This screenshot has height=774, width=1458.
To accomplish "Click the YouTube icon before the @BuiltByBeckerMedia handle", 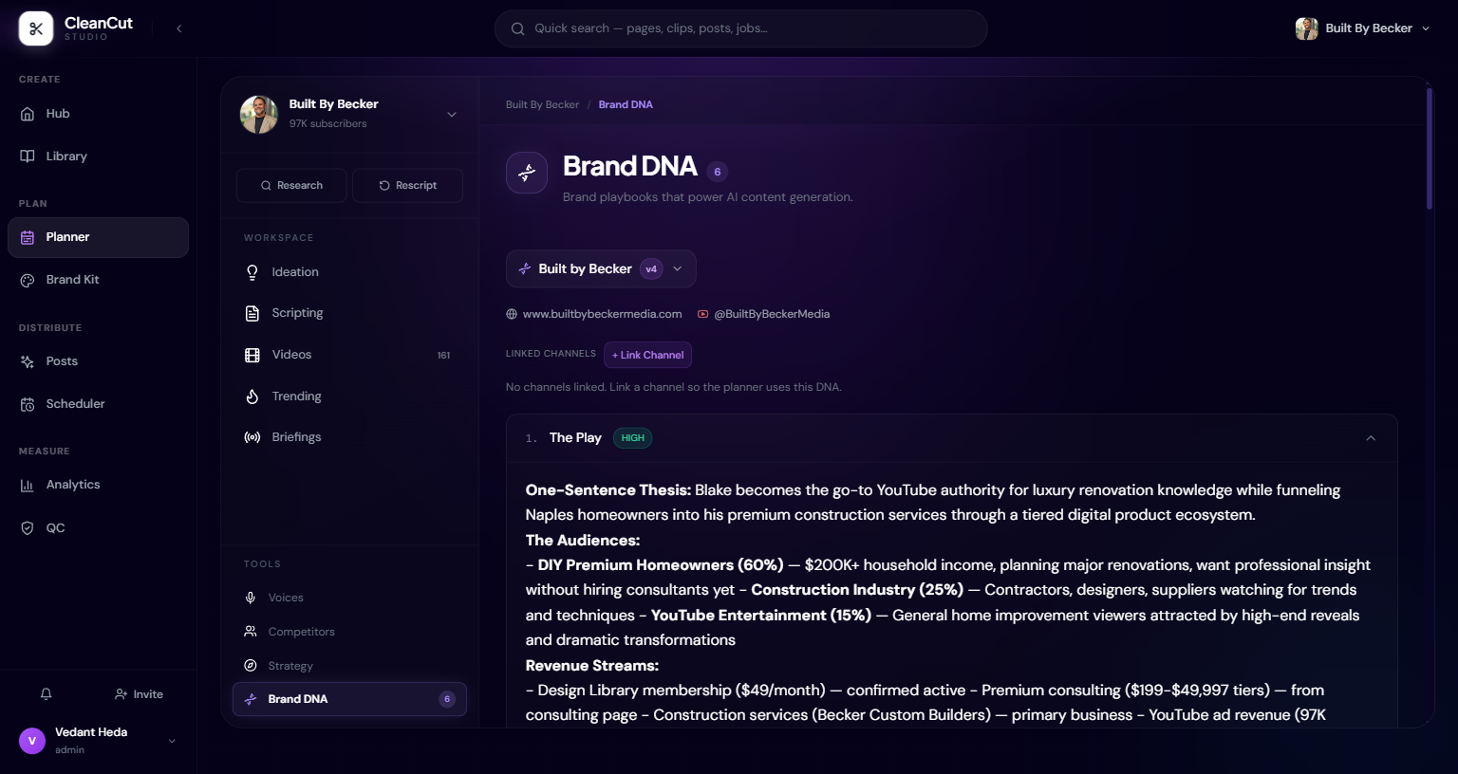I will 702,314.
